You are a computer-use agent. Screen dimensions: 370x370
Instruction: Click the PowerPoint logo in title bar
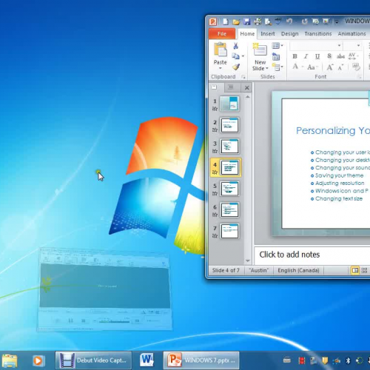(213, 22)
